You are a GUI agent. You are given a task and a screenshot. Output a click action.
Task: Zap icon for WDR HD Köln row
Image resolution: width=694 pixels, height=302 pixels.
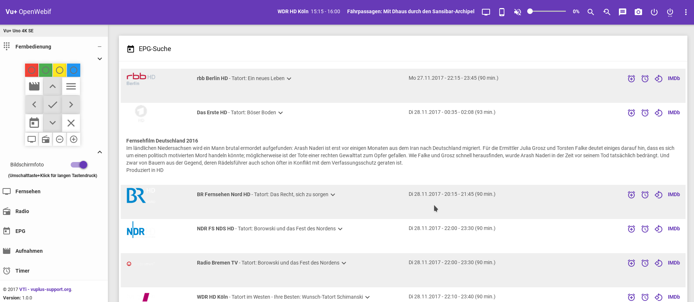coord(659,297)
